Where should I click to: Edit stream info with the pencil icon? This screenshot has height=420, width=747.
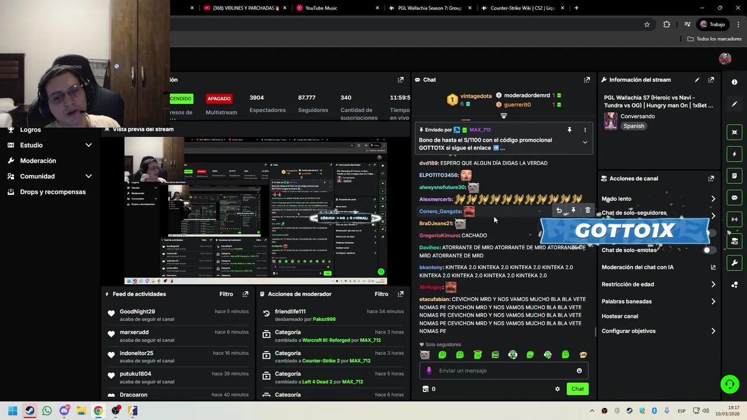(x=697, y=80)
